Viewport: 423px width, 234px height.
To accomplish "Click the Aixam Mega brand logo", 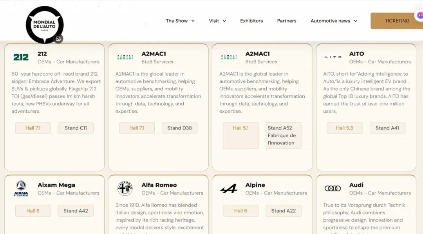I will (x=21, y=189).
